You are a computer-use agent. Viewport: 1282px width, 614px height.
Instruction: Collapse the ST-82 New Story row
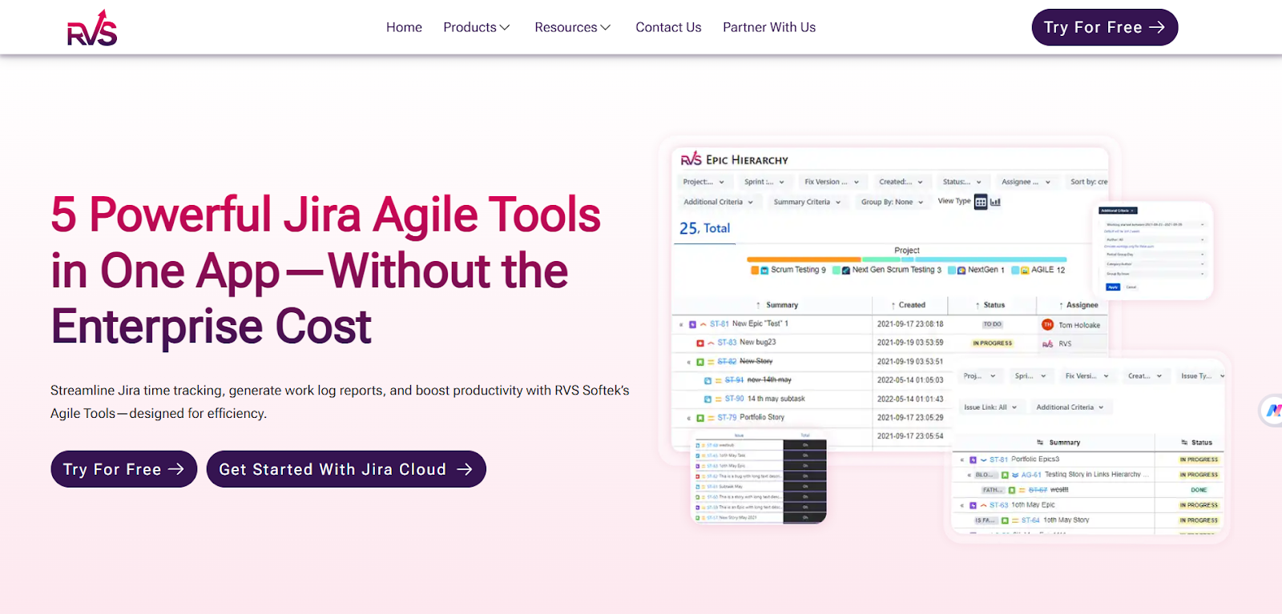point(689,363)
